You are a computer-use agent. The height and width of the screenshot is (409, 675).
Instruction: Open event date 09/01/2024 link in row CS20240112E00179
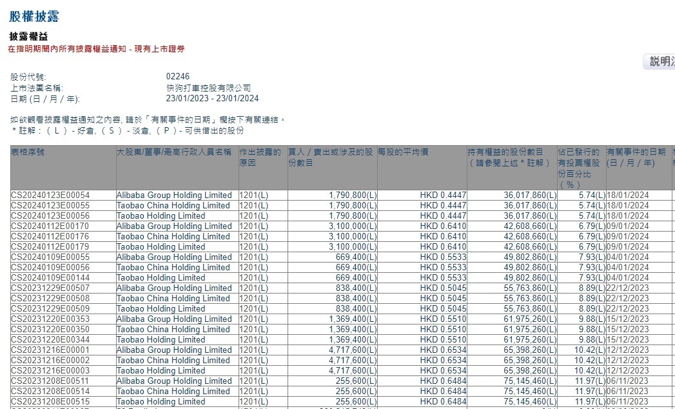point(628,247)
